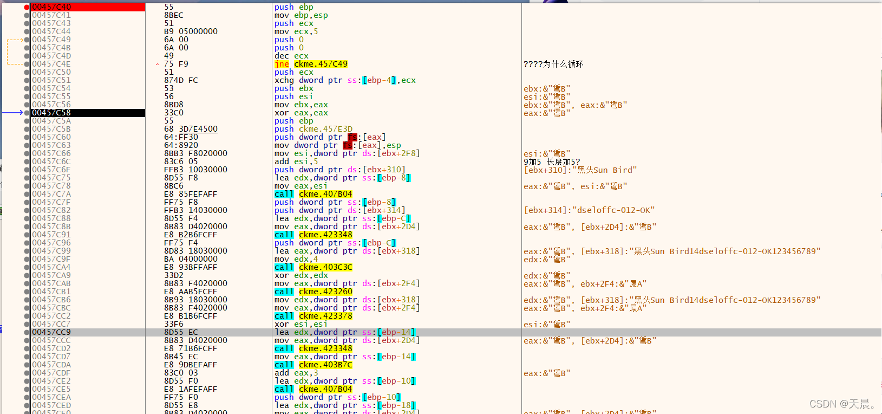Screen dimensions: 882x414
Task: Toggle breakpoint dot beside address 00457CE5
Action: (x=27, y=389)
